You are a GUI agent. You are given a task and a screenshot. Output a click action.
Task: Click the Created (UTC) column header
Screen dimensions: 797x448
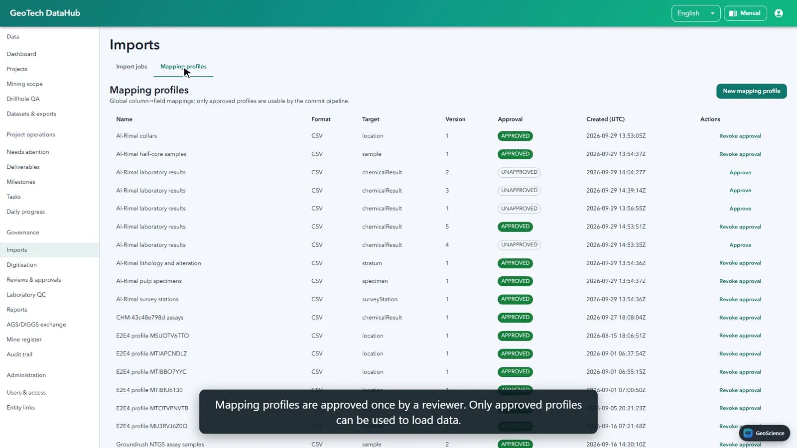605,119
